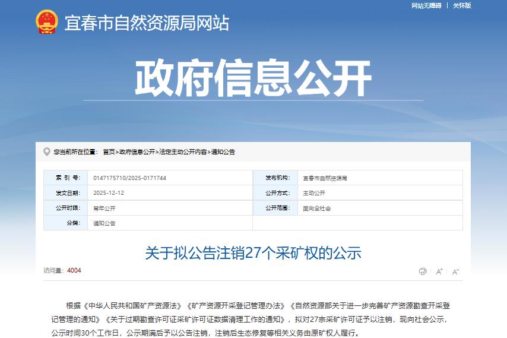The width and height of the screenshot is (507, 338).
Task: Increase font size with the A+ icon
Action: [x=439, y=271]
